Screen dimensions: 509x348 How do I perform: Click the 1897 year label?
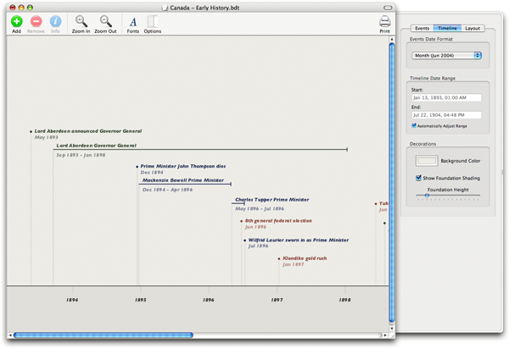(277, 300)
